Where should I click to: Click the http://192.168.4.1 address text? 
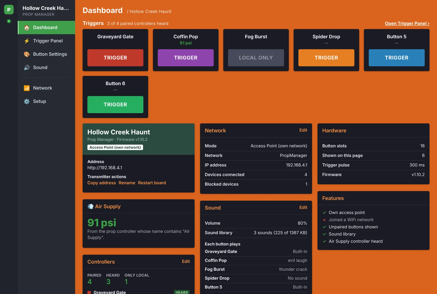click(105, 168)
